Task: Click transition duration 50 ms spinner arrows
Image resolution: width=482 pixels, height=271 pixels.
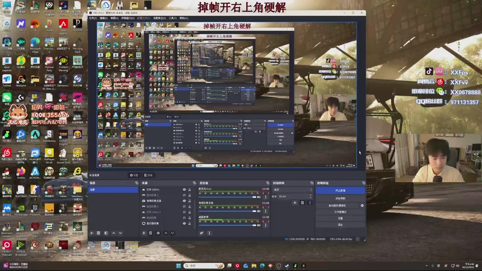Action: pos(311,196)
